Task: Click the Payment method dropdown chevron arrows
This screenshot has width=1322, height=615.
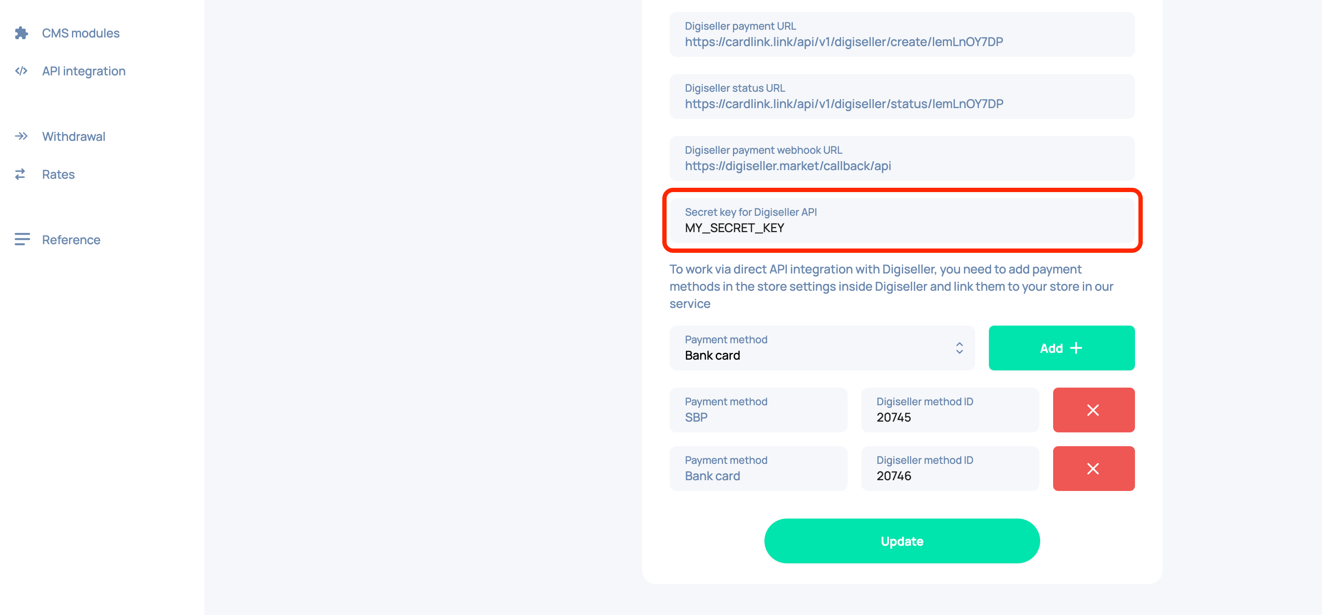Action: point(959,348)
